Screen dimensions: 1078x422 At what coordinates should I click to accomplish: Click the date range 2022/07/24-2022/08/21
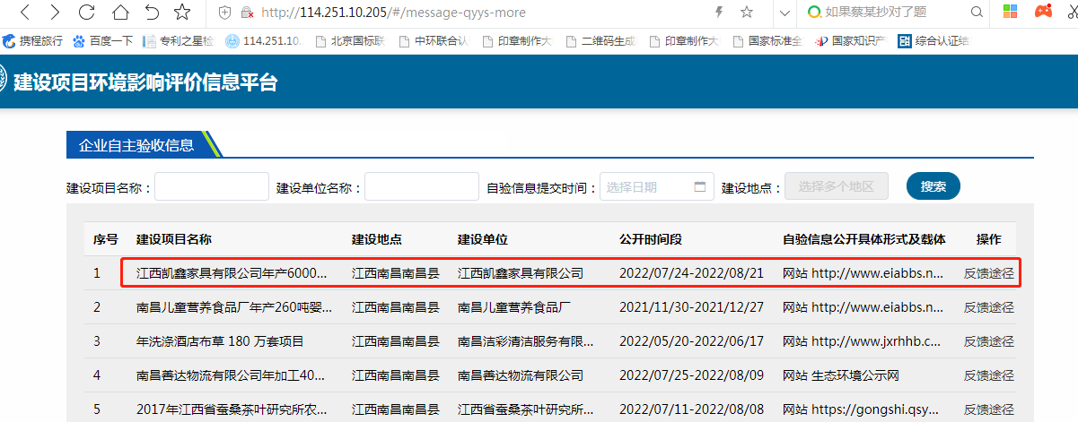coord(691,273)
